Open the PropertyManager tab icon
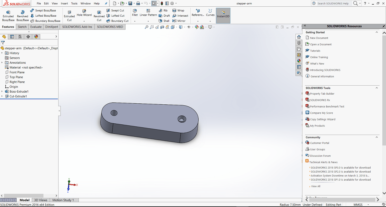This screenshot has height=207, width=386. pos(12,37)
